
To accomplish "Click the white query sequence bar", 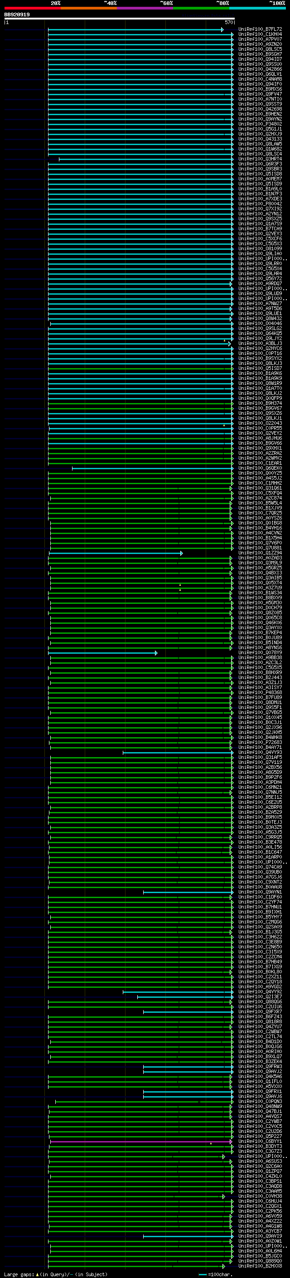I will point(120,18).
